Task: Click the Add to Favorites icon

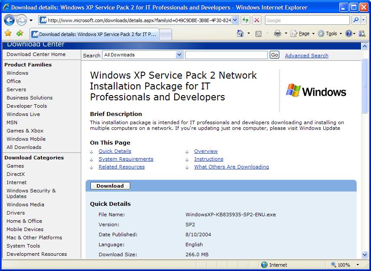Action: 20,33
